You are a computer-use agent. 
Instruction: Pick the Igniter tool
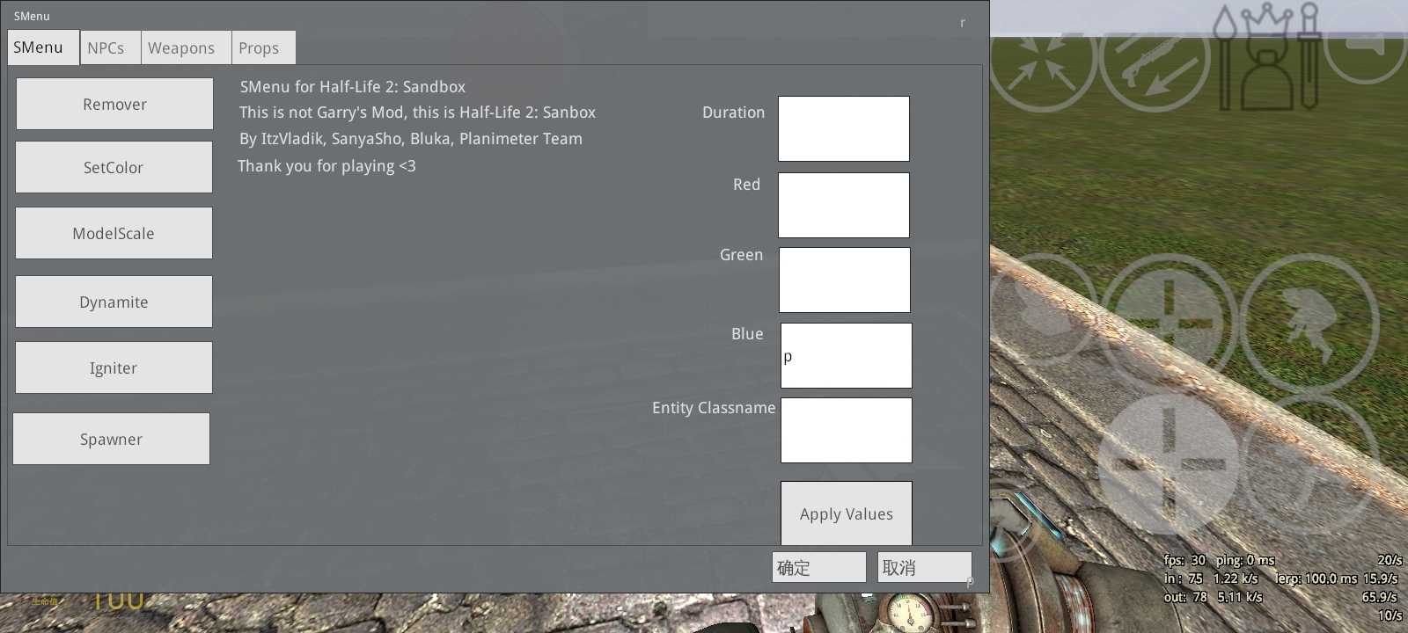point(114,367)
